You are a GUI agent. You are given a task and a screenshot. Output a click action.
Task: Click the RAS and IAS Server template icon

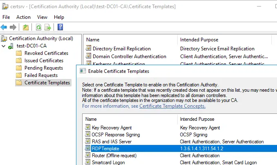click(87, 141)
